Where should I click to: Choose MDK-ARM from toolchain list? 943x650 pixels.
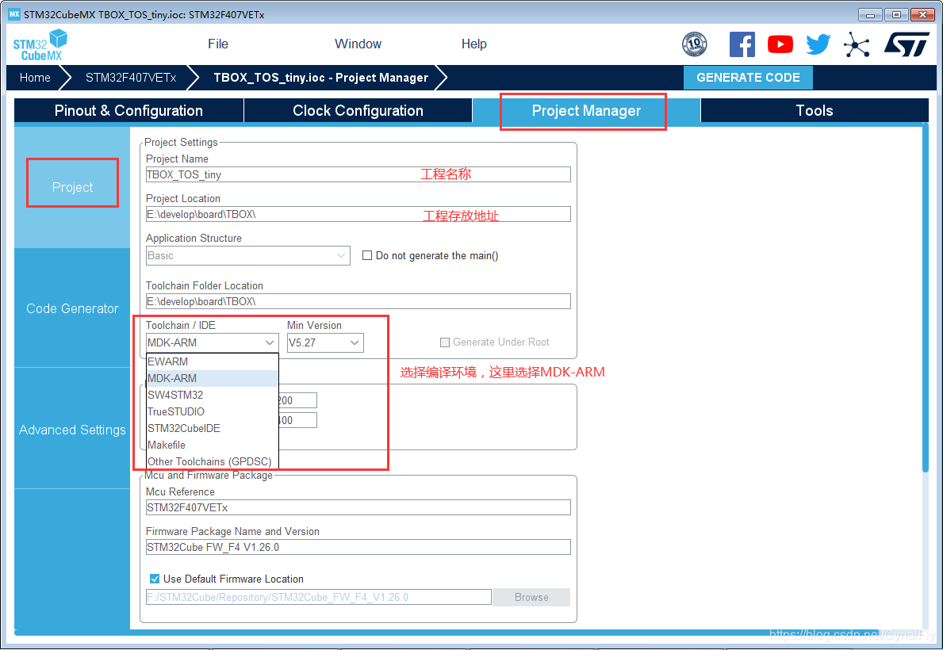click(x=213, y=378)
